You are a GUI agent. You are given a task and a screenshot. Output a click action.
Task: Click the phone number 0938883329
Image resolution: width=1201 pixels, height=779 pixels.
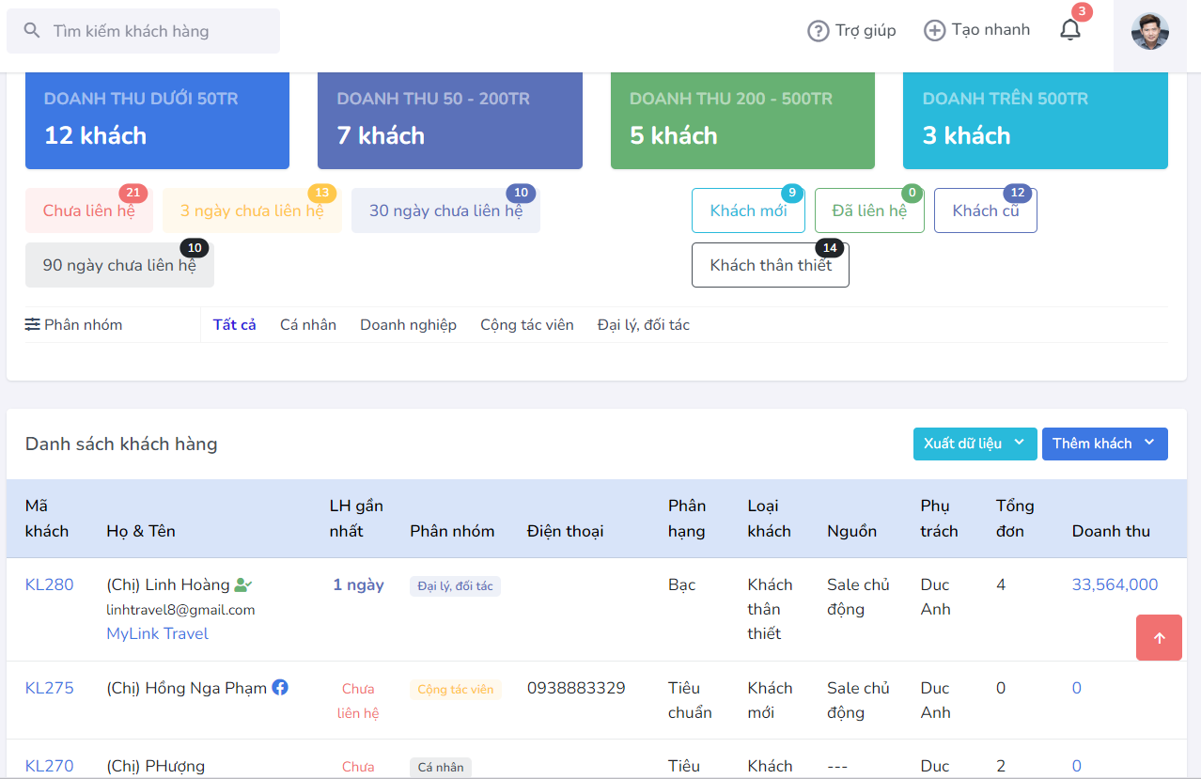point(576,688)
